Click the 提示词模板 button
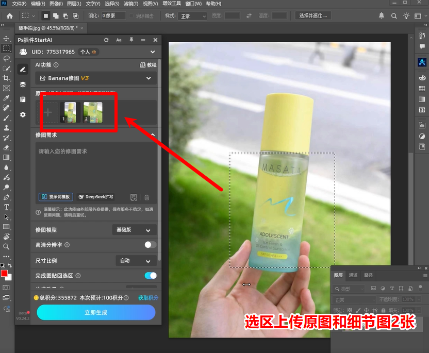 [56, 197]
